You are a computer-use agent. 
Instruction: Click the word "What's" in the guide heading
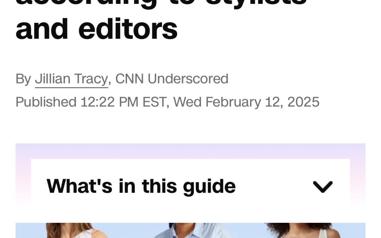(79, 186)
